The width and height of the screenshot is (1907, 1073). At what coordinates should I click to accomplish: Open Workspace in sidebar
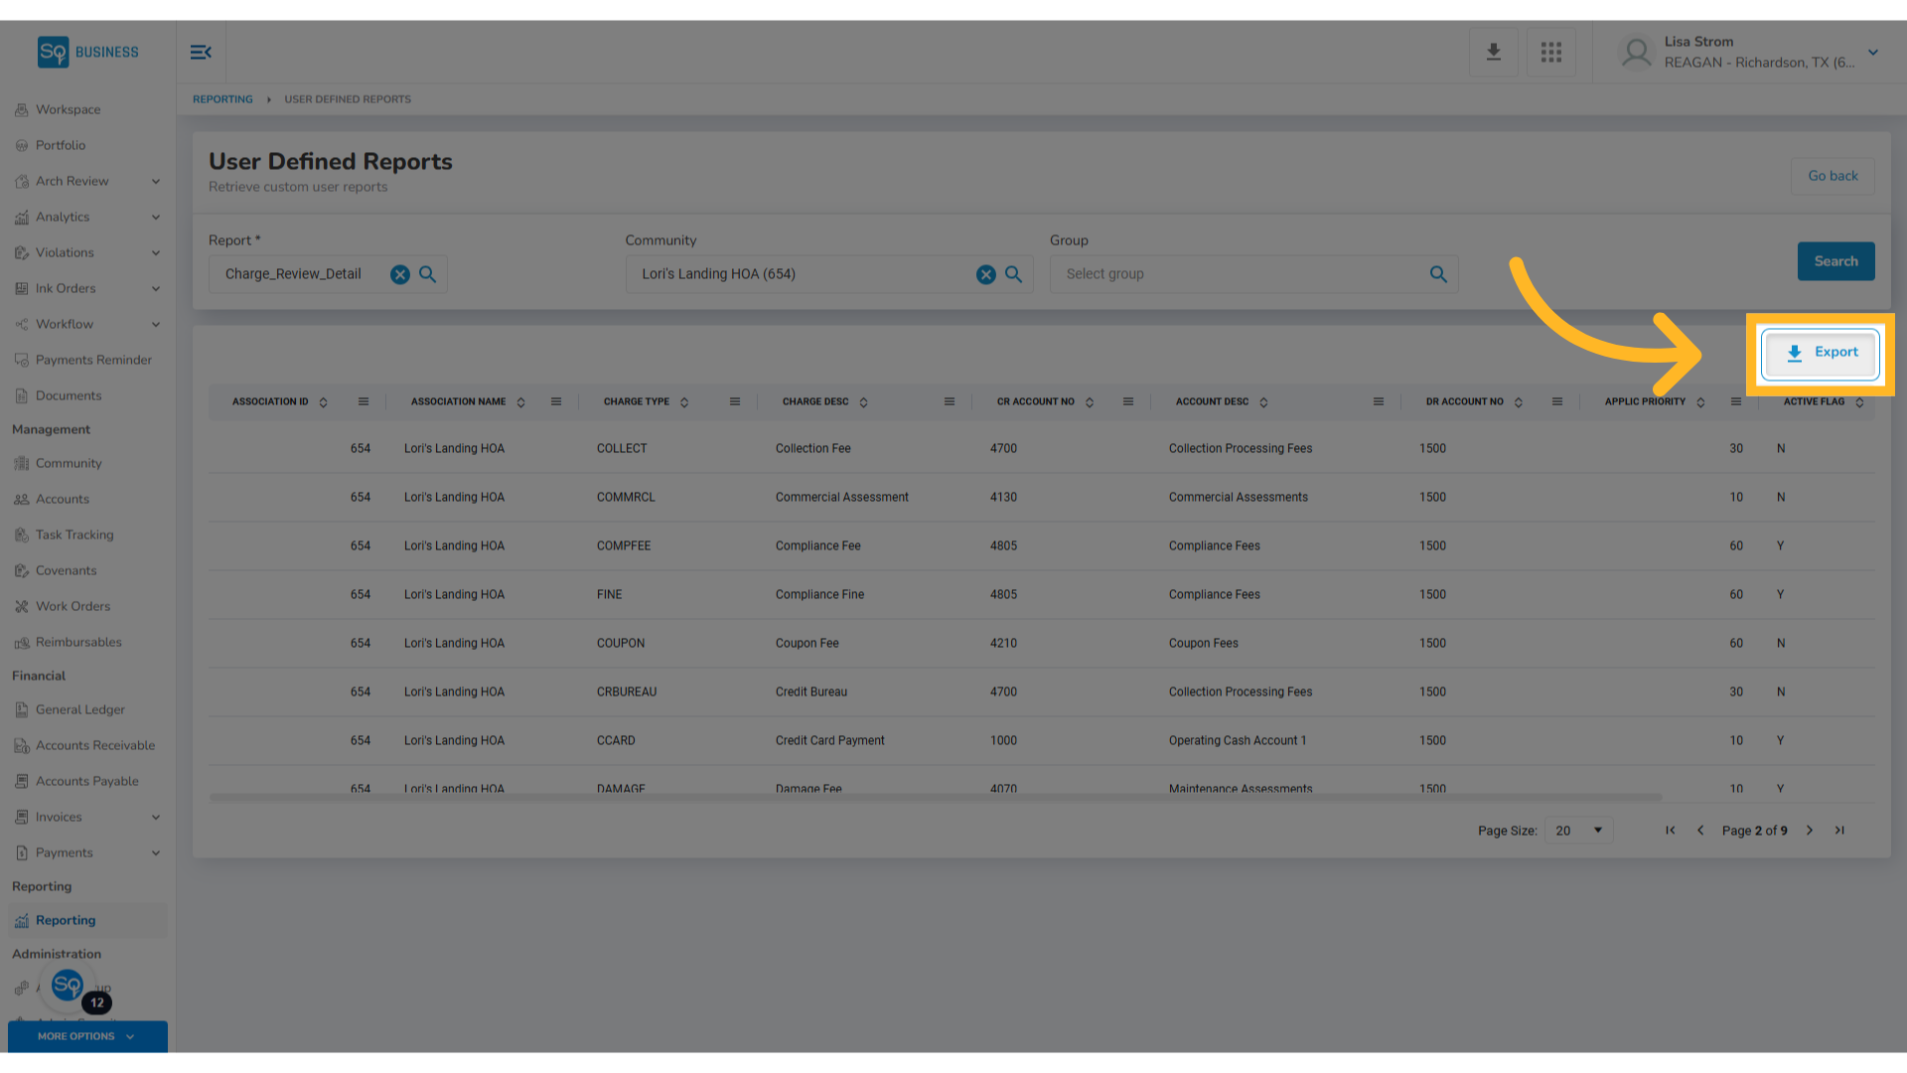pyautogui.click(x=68, y=110)
